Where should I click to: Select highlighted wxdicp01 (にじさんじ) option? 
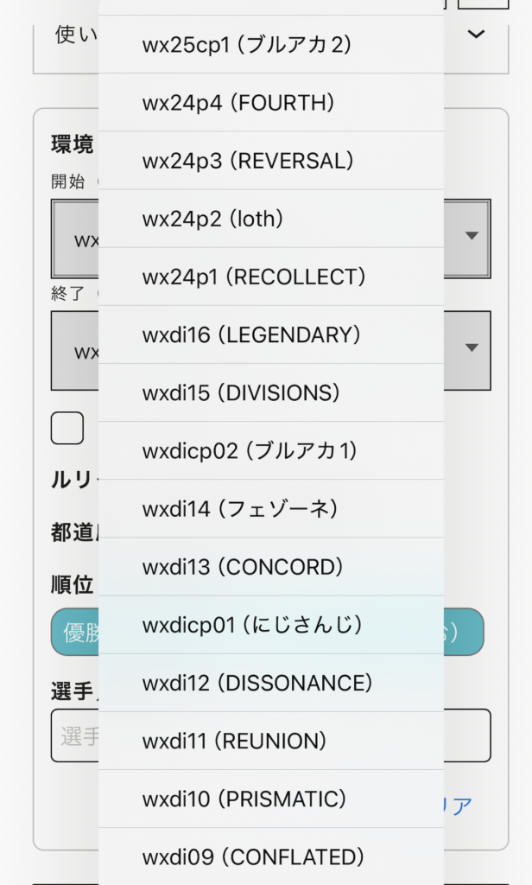point(270,625)
